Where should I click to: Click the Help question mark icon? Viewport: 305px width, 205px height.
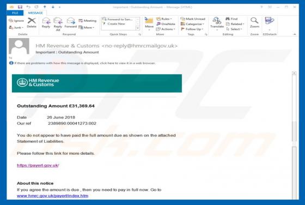click(261, 7)
